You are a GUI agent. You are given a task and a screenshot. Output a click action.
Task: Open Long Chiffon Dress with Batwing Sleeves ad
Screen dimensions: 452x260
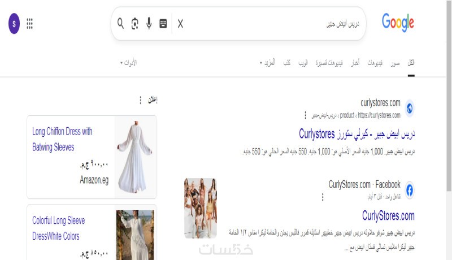tap(62, 139)
